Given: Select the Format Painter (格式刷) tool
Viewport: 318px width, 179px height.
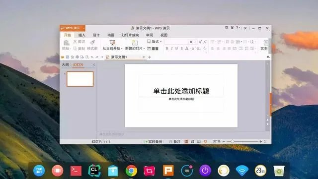Looking at the screenshot, I should pos(92,45).
